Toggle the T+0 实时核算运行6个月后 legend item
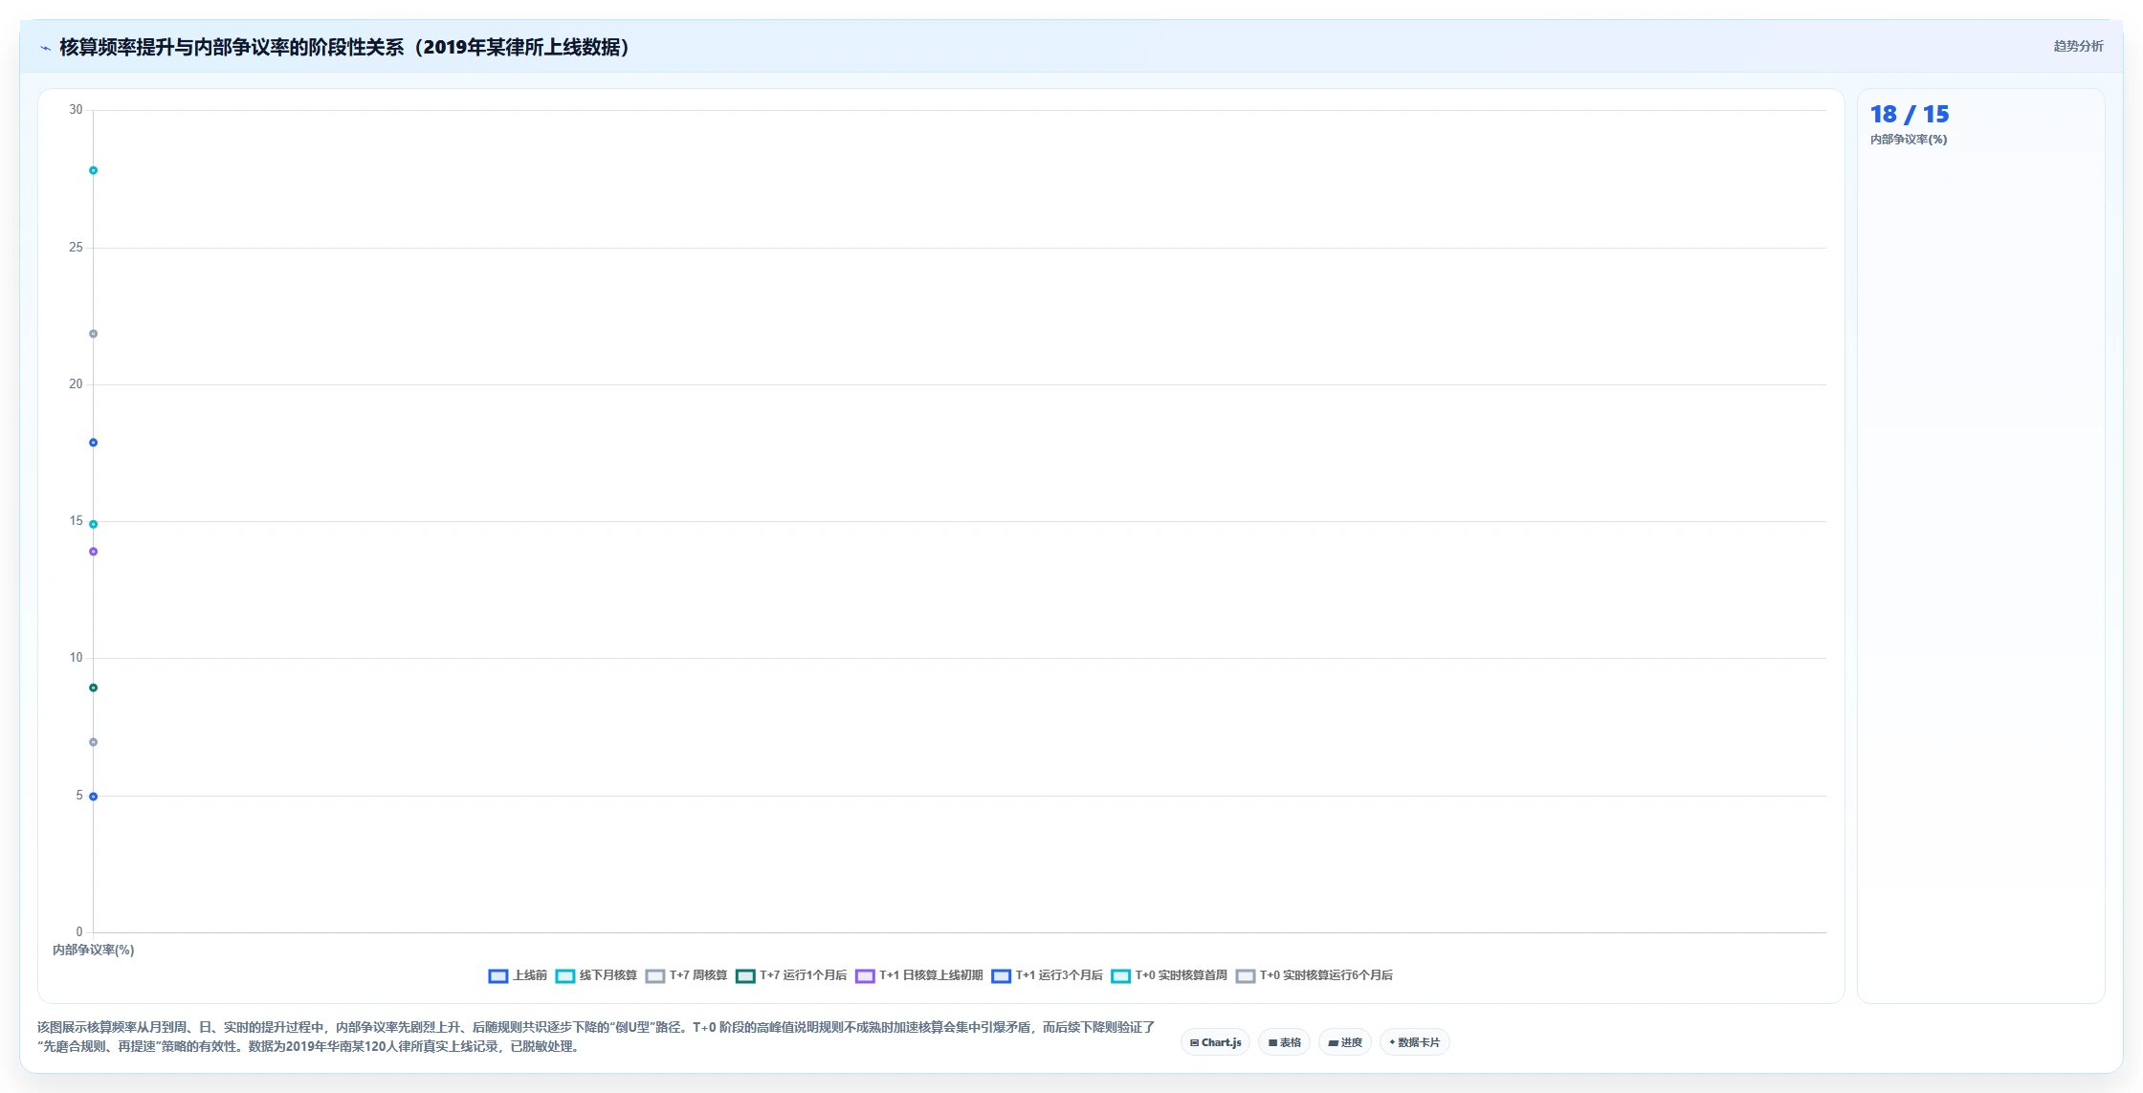2143x1093 pixels. [1315, 975]
